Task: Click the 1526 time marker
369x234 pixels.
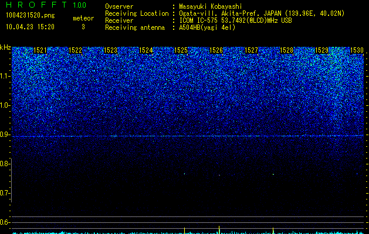Action: point(216,50)
